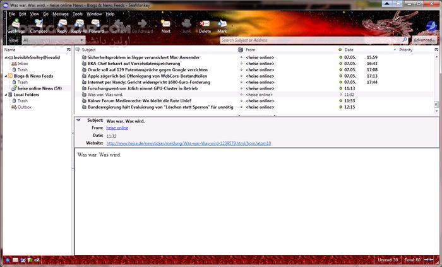This screenshot has height=267, width=442.
Task: Select the heise online News feed folder
Action: tap(39, 88)
